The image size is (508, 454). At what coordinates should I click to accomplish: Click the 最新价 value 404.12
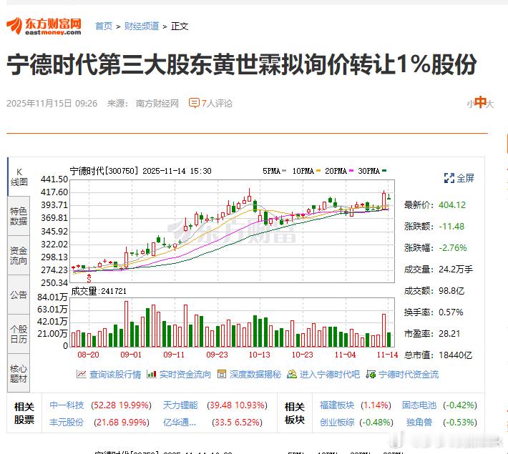click(452, 204)
